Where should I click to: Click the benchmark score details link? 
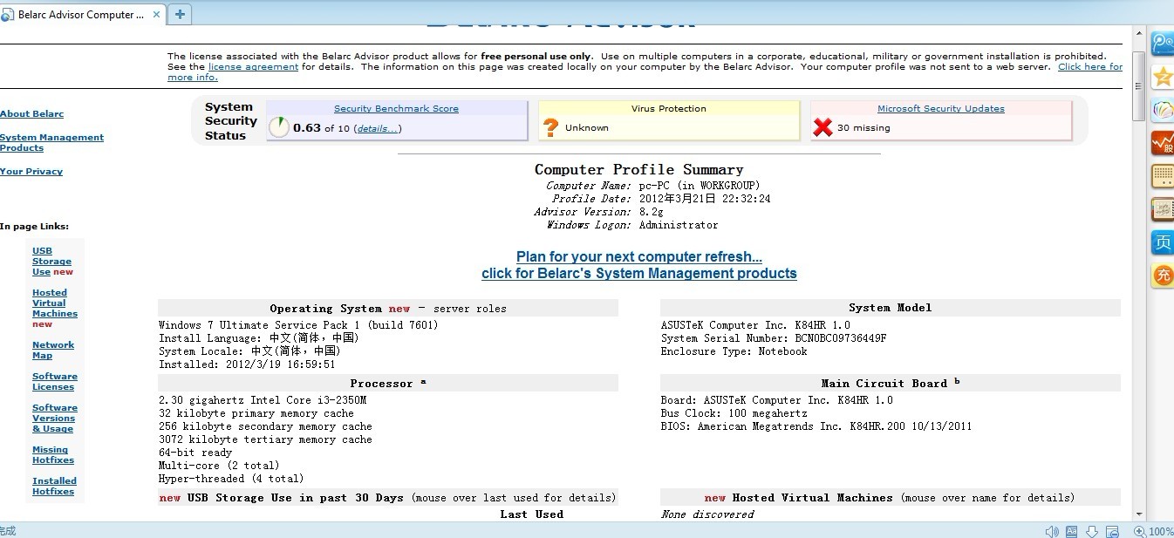click(379, 128)
